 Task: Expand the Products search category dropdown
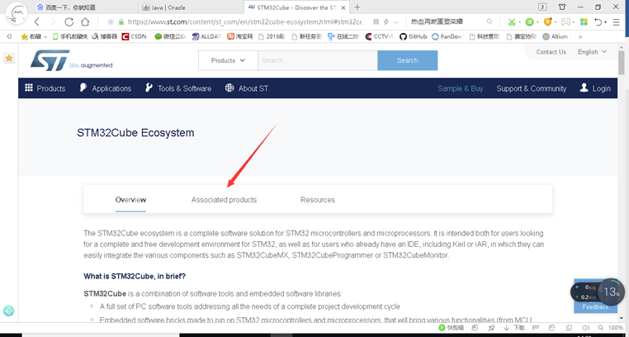tap(228, 60)
